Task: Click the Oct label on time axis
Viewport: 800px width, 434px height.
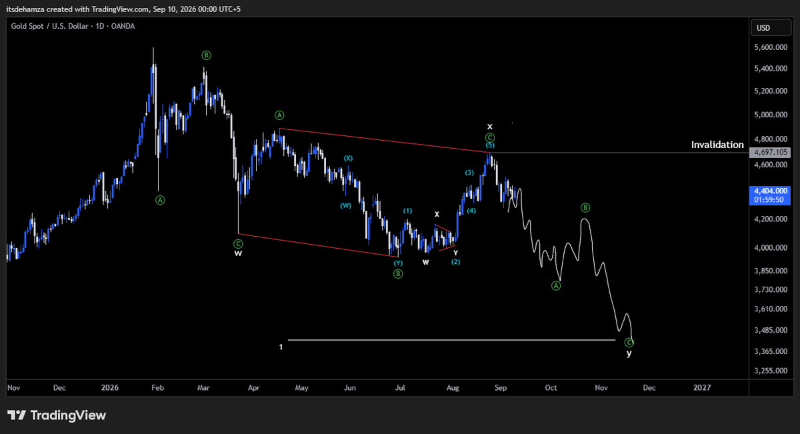Action: (551, 387)
